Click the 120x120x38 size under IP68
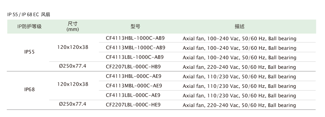Image resolution: width=325 pixels, height=117 pixels. pyautogui.click(x=73, y=84)
